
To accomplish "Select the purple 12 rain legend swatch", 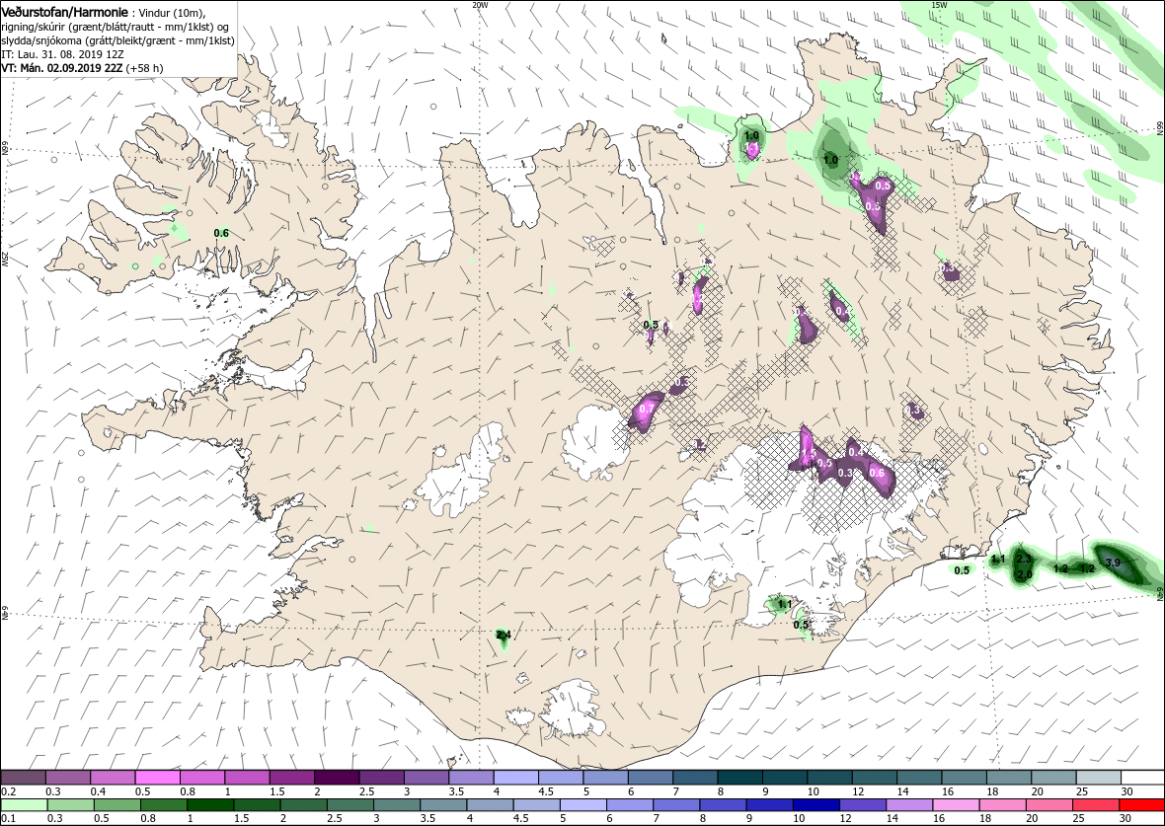I will point(862,805).
